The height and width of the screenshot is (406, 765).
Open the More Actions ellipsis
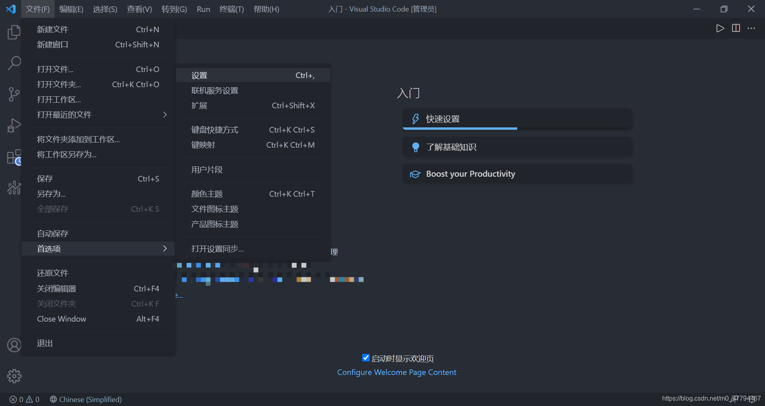click(751, 28)
